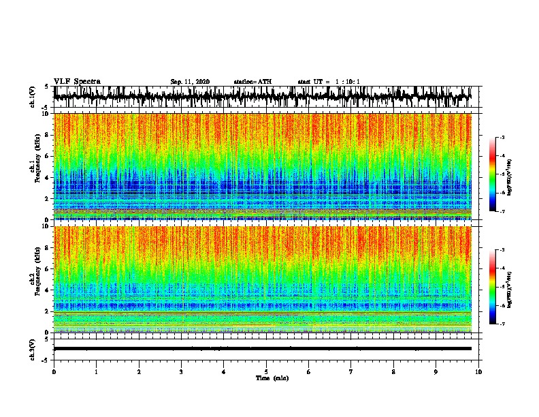The image size is (539, 417).
Task: Select the ch.1 "Frequency (kHz)" axis label
Action: [37, 158]
